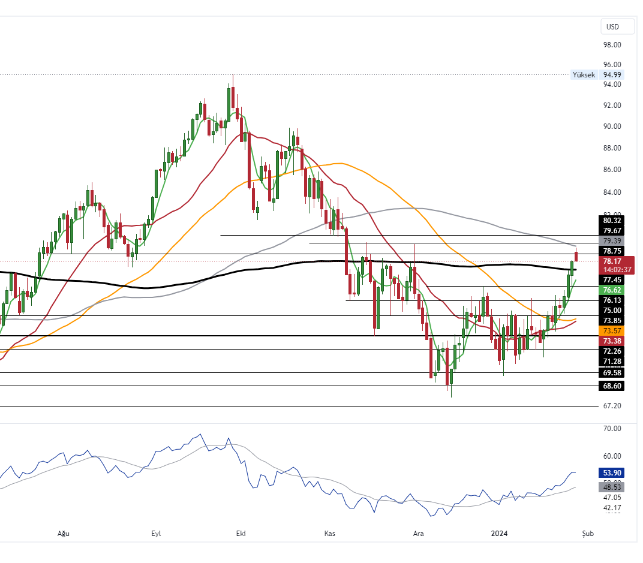Screen dimensions: 643x563
Task: Select the 75.00 price level label
Action: 612,310
